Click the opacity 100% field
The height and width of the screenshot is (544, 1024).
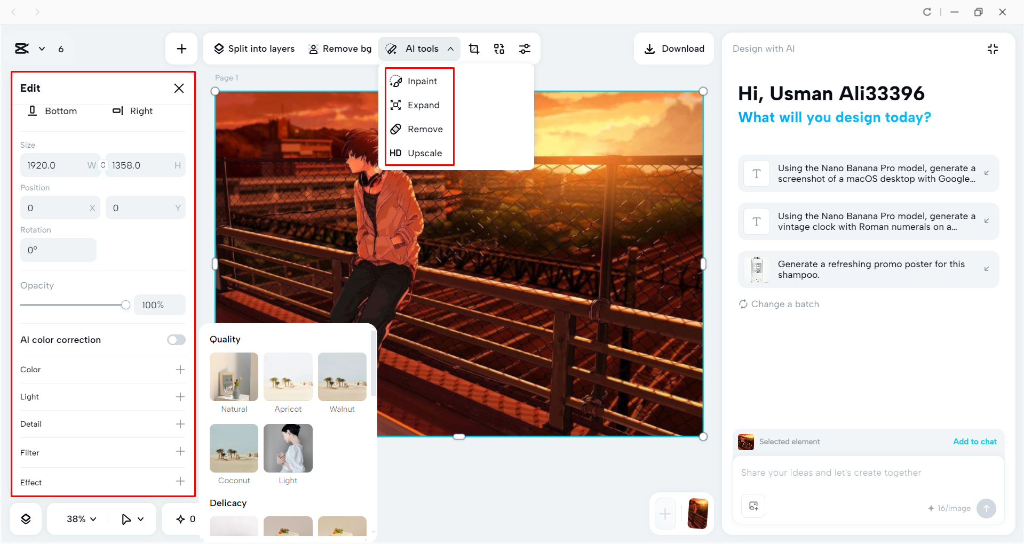click(x=160, y=305)
